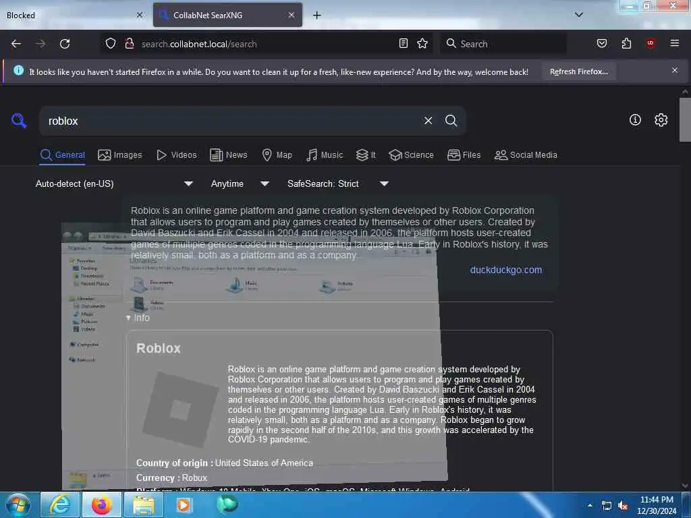The height and width of the screenshot is (518, 691).
Task: Focus the Firefox Search box
Action: (x=503, y=44)
